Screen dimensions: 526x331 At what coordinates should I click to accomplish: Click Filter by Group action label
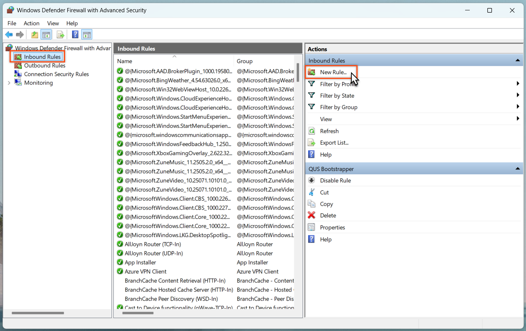[x=338, y=107]
